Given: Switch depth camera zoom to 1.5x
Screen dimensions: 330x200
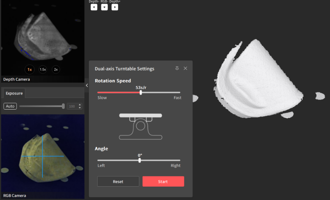Looking at the screenshot, I should coord(43,70).
